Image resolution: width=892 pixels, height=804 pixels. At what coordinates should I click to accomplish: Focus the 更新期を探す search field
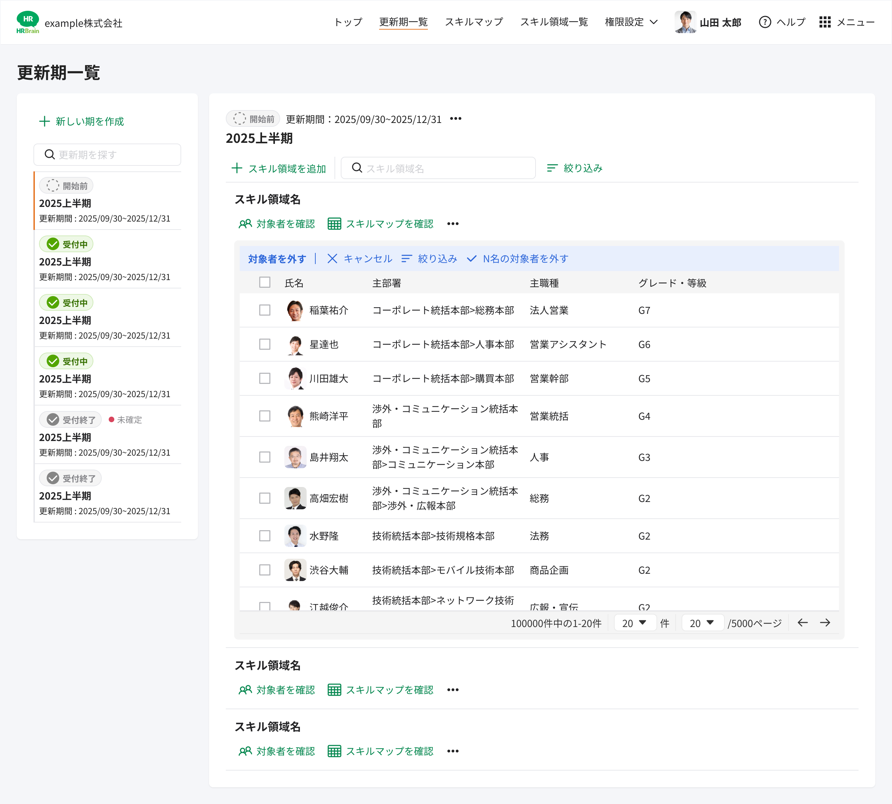[107, 155]
